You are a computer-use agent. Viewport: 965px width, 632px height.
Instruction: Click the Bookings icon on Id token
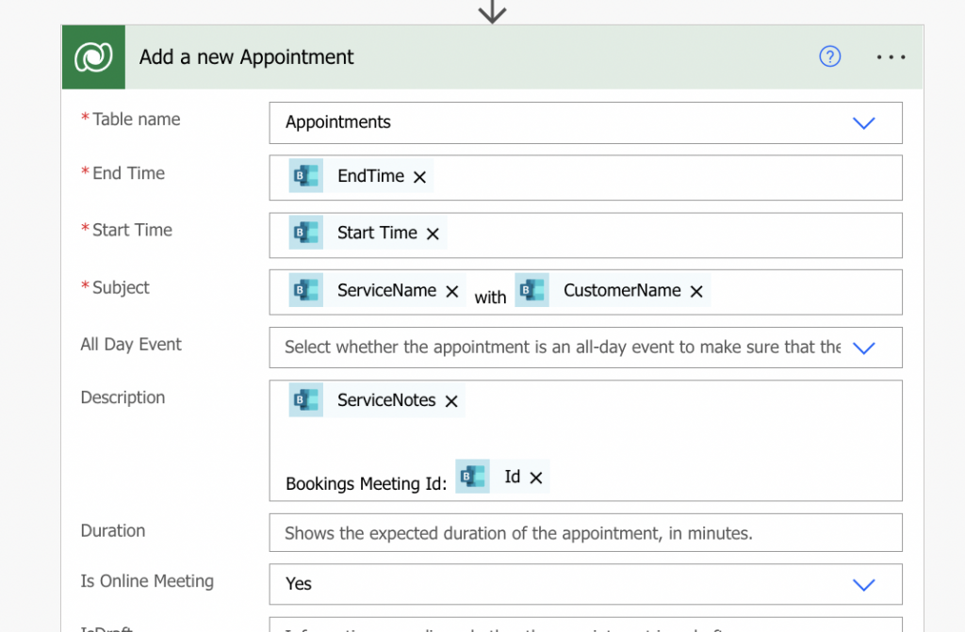click(x=473, y=477)
